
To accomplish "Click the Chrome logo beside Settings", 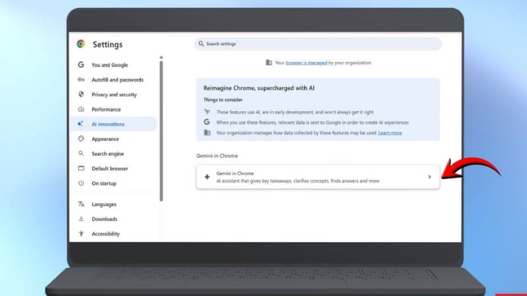I will coord(80,44).
